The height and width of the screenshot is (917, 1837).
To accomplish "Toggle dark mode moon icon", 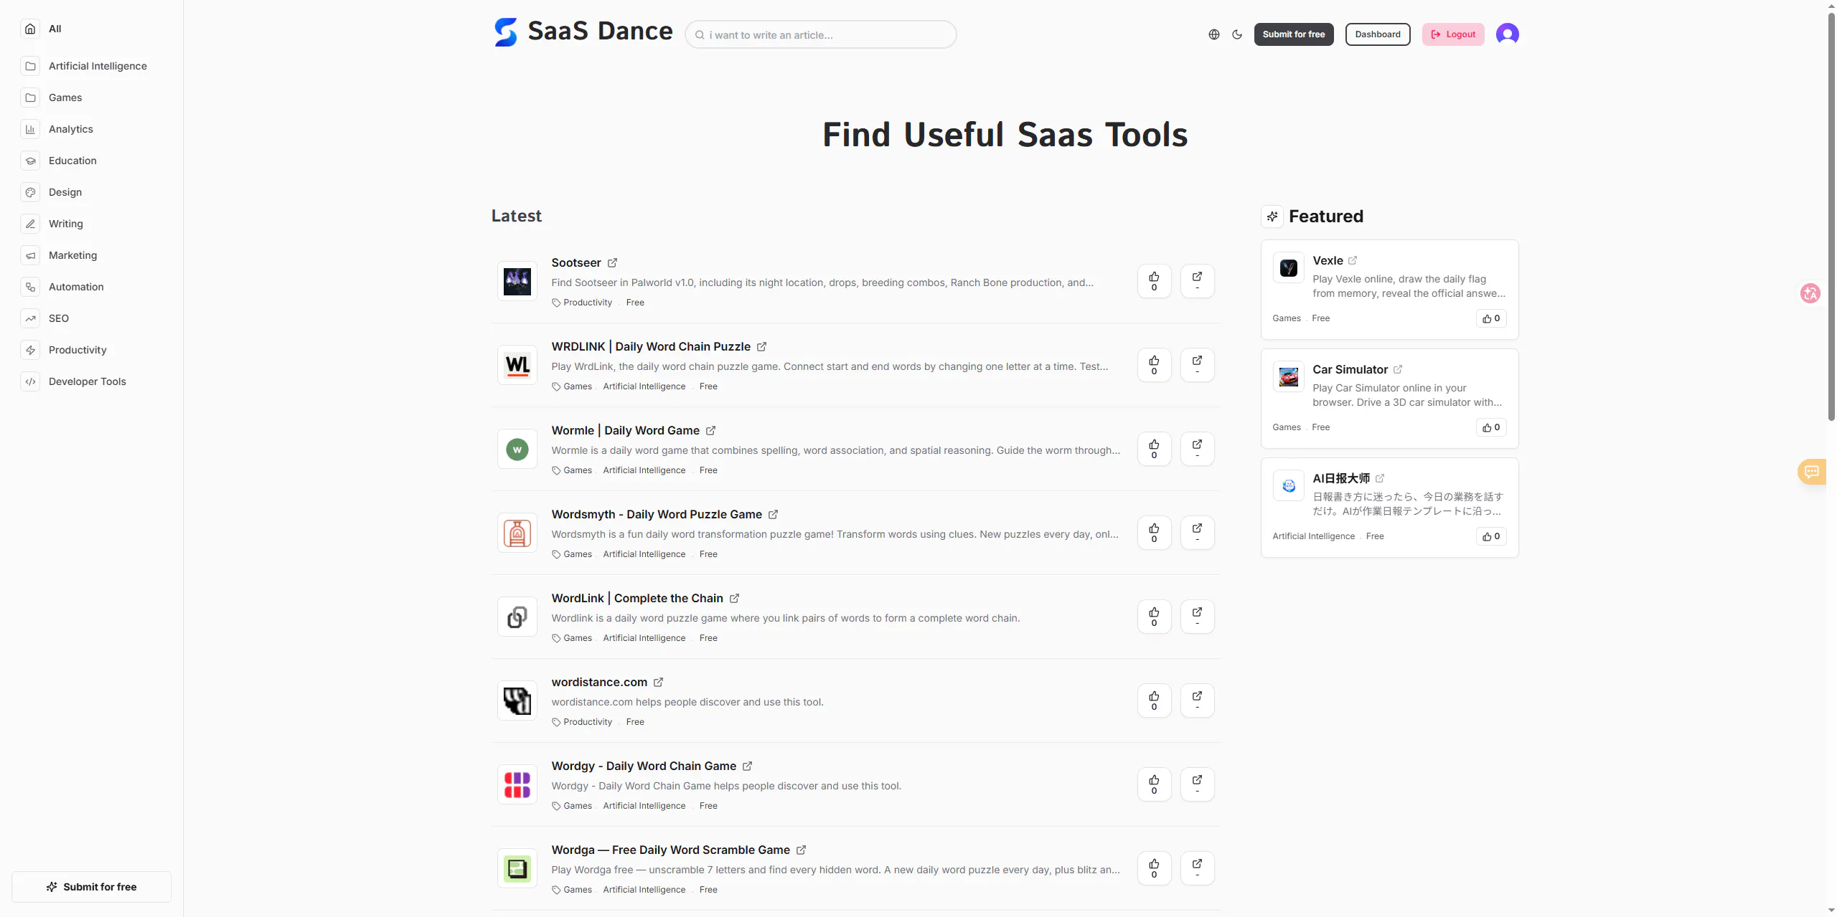I will (1237, 34).
